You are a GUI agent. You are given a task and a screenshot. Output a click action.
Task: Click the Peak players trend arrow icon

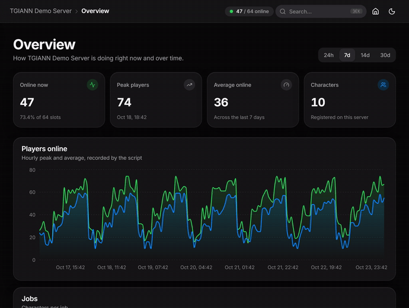(x=189, y=85)
